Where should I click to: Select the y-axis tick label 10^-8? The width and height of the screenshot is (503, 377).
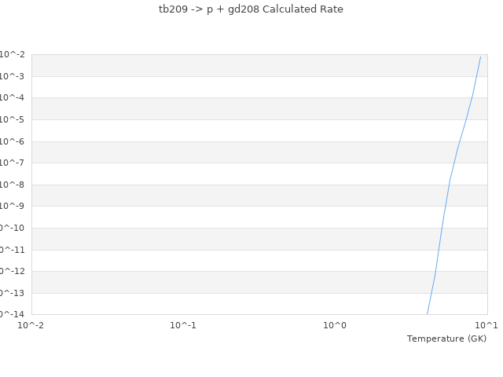point(13,185)
